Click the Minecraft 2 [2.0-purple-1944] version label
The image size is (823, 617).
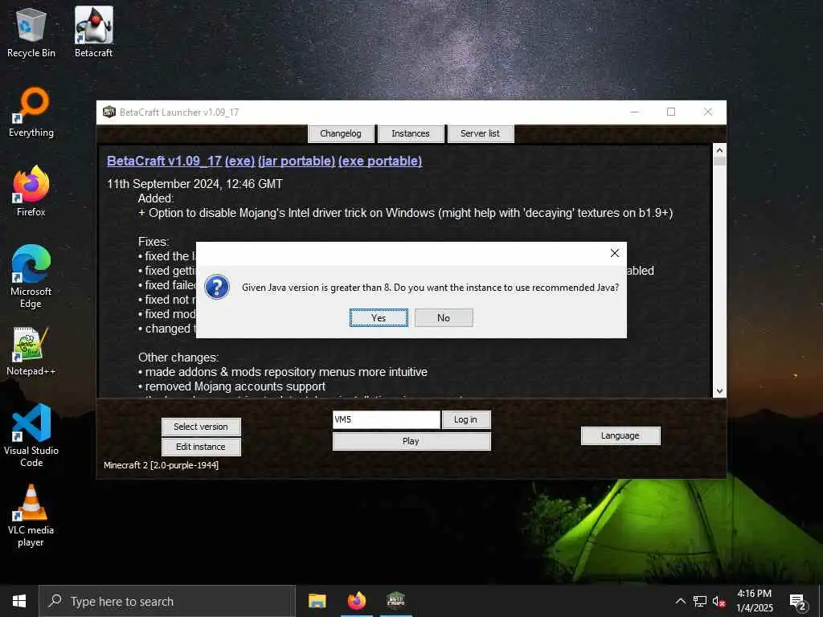click(161, 465)
